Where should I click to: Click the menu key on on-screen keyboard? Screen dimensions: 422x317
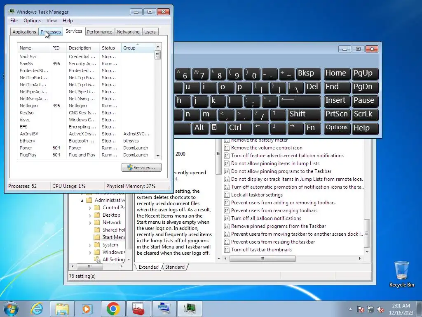pyautogui.click(x=218, y=128)
